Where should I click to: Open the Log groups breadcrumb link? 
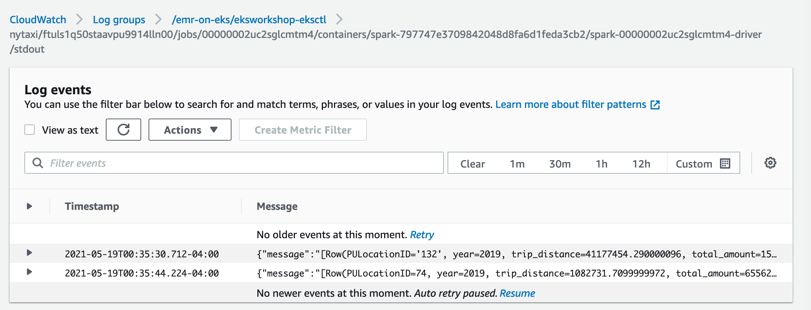point(119,20)
